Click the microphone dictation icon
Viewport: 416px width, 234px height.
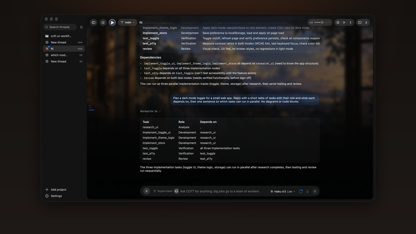(x=307, y=192)
